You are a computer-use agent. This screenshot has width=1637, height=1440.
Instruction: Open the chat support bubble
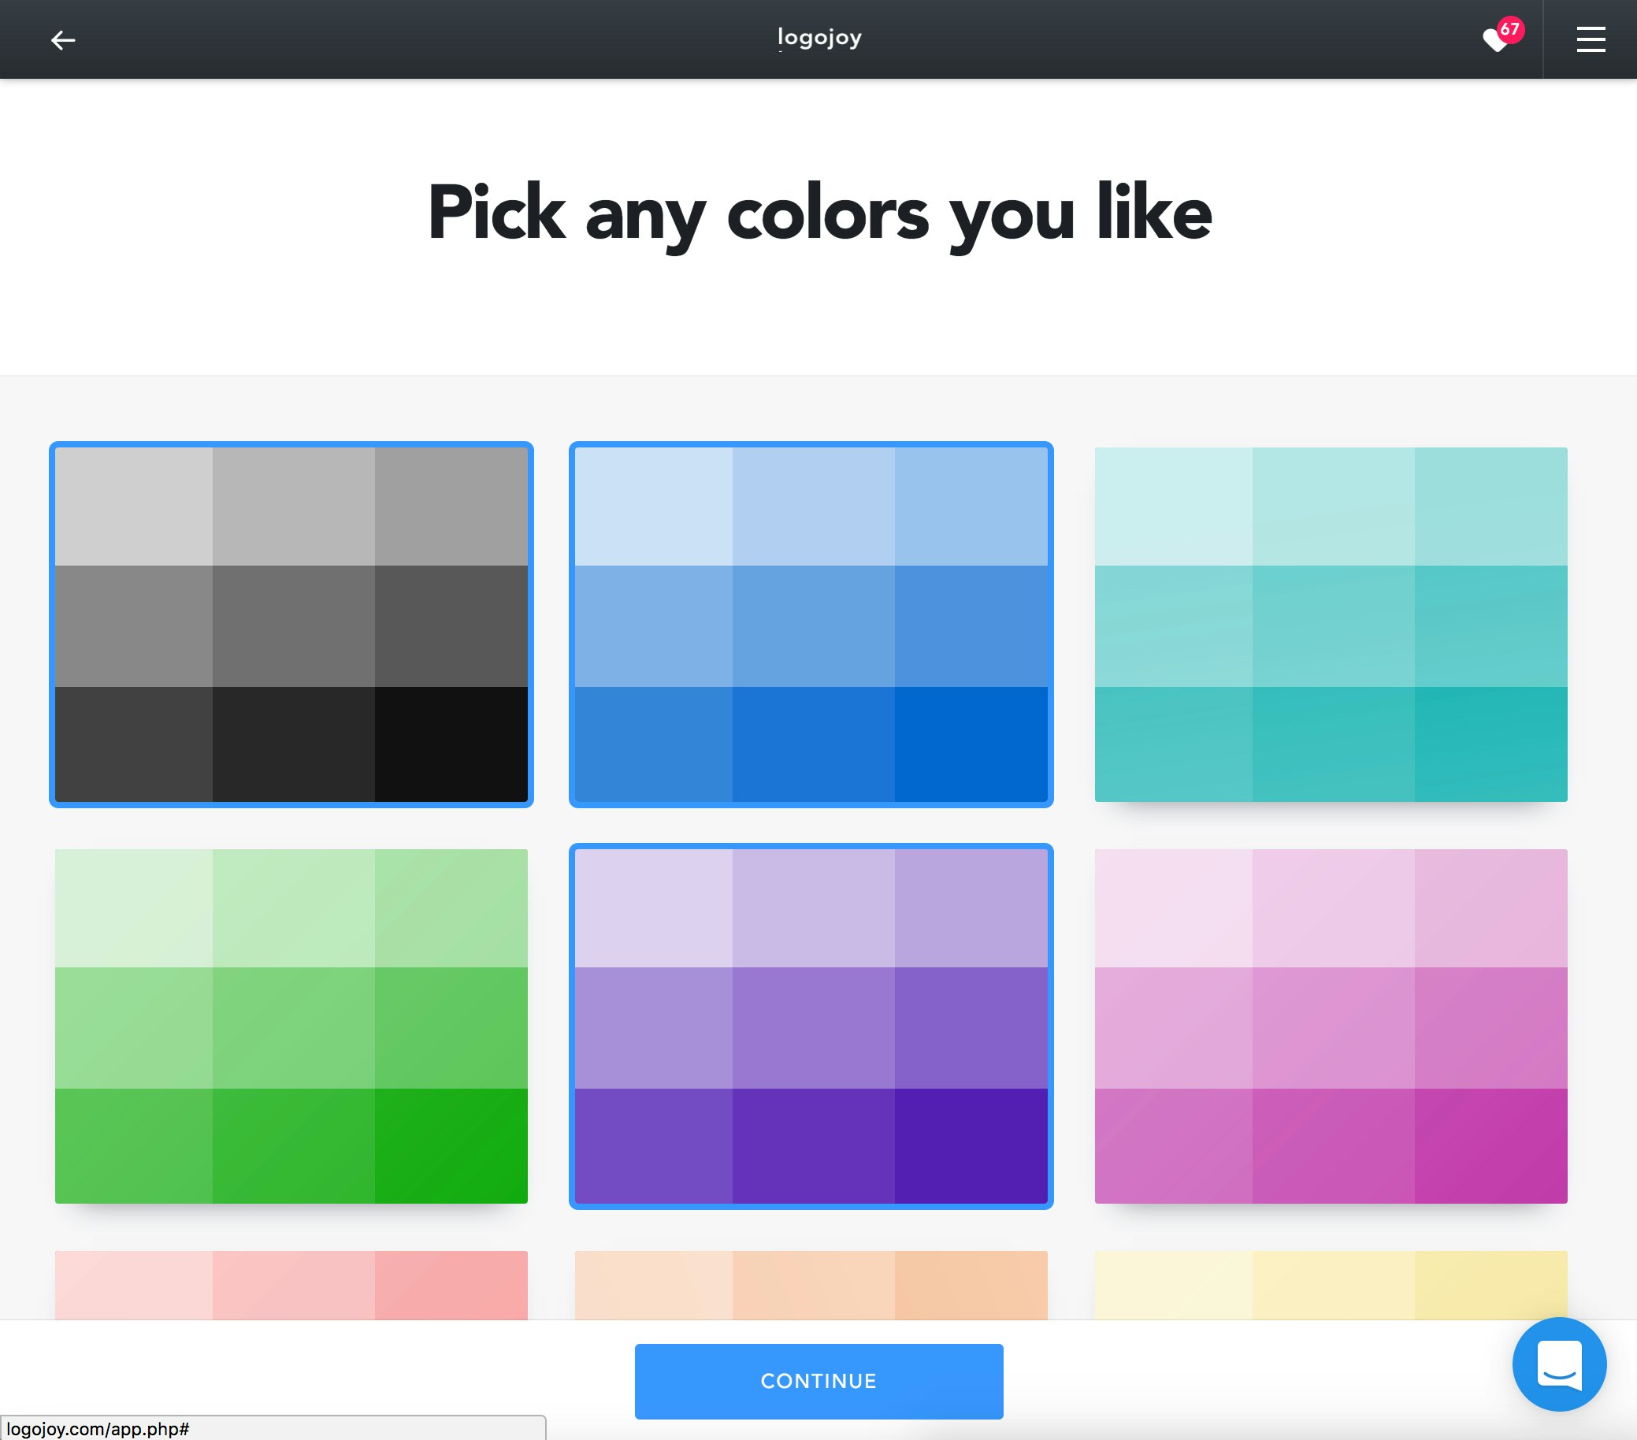coord(1558,1364)
